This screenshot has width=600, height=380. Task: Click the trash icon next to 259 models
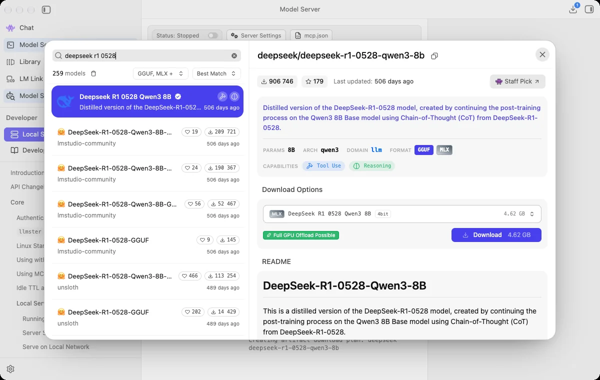click(93, 73)
